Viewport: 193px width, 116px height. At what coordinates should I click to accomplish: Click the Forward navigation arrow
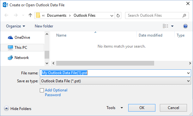coord(15,15)
